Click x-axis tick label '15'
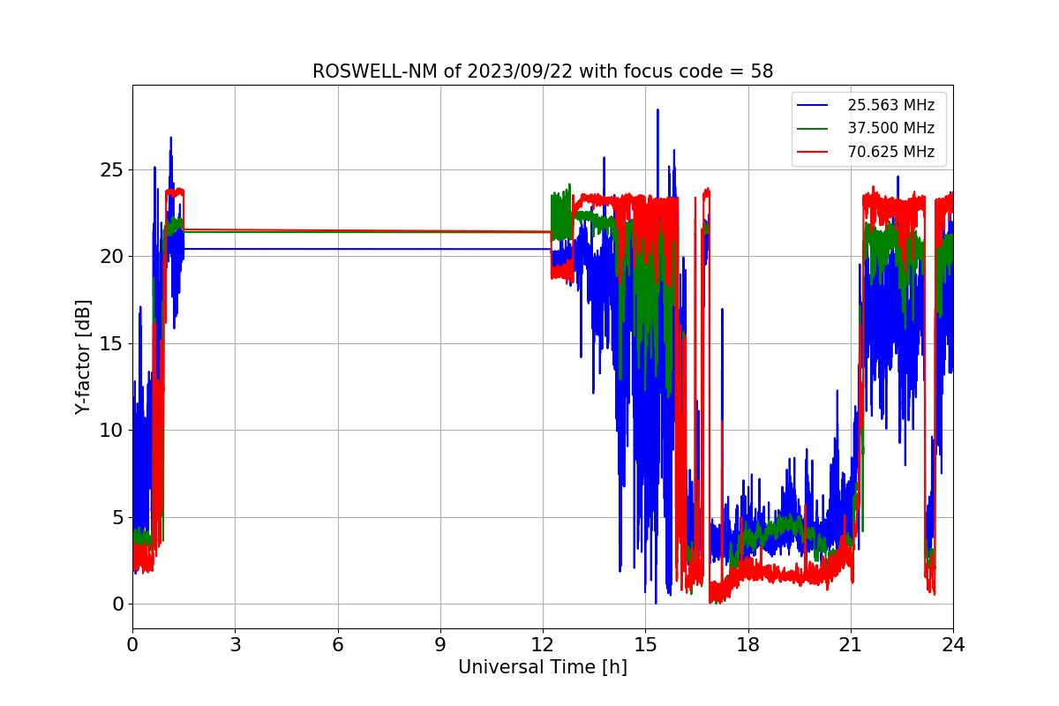The width and height of the screenshot is (1059, 706). coord(645,645)
